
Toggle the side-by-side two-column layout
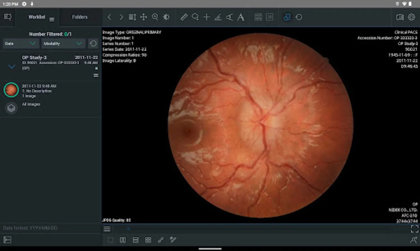[x=123, y=240]
